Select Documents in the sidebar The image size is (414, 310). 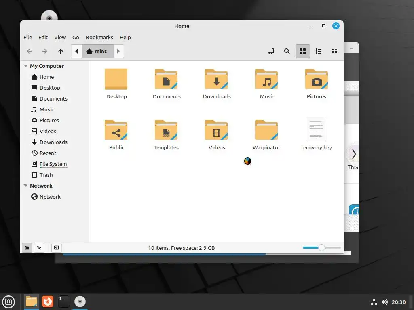[55, 98]
